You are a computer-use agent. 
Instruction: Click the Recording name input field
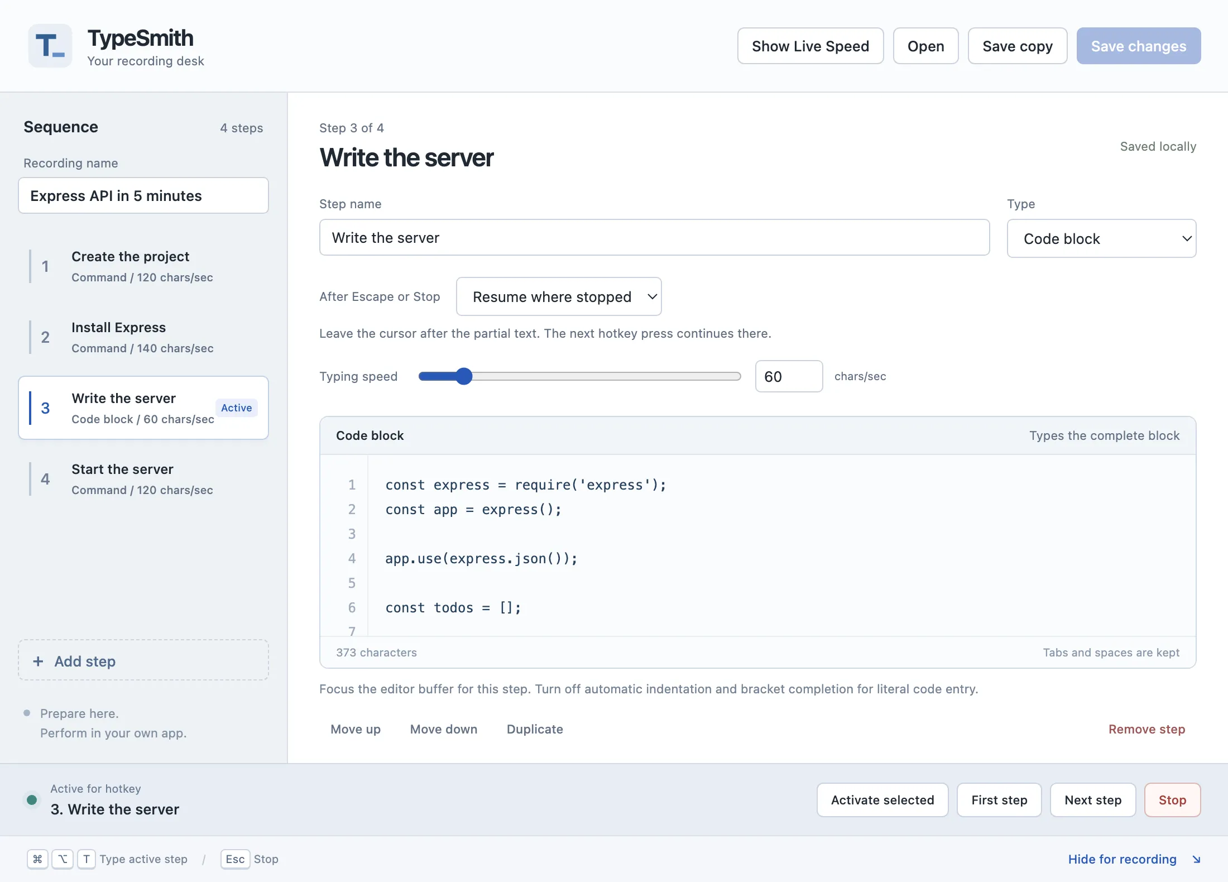[x=143, y=195]
